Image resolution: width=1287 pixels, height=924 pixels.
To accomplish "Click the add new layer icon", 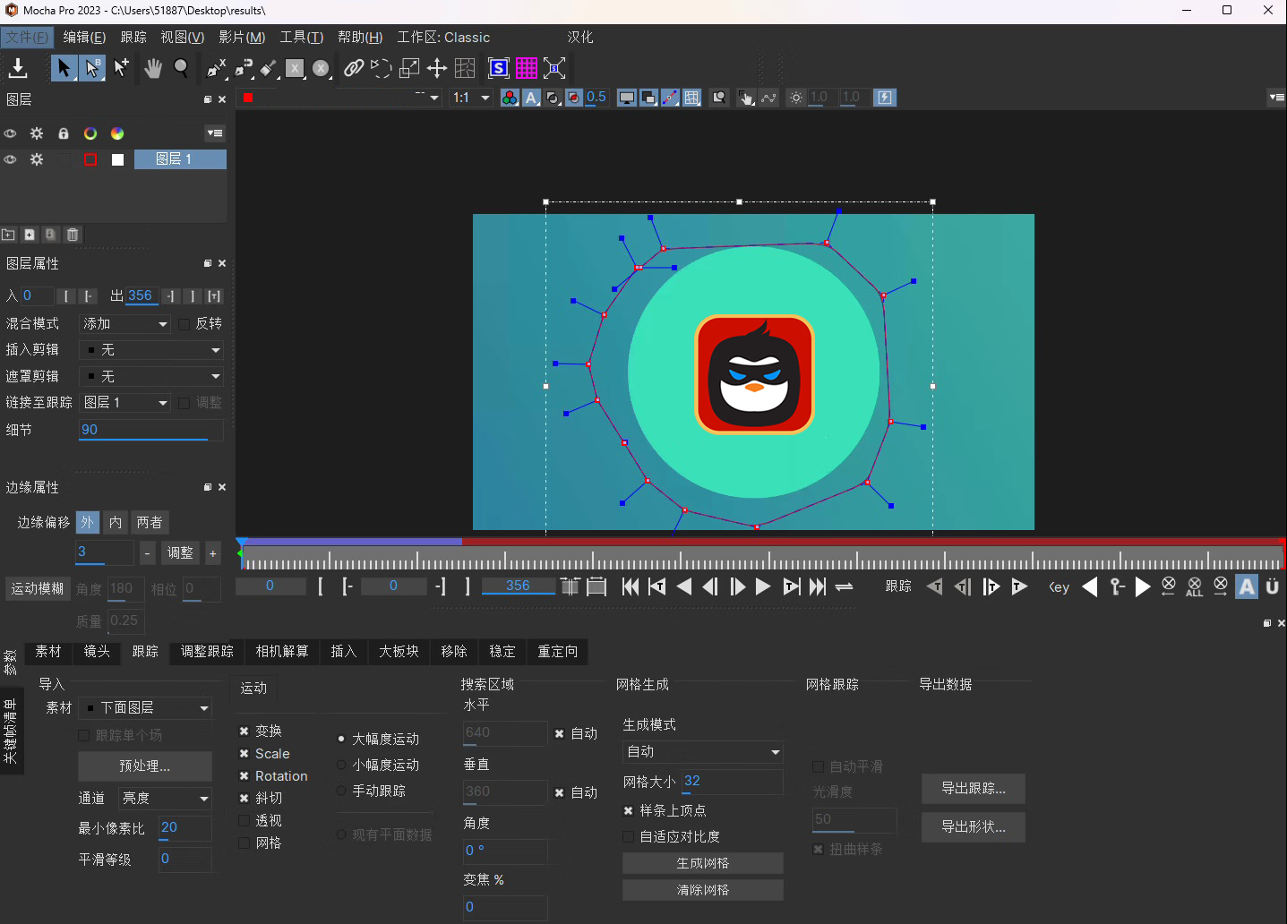I will (30, 235).
